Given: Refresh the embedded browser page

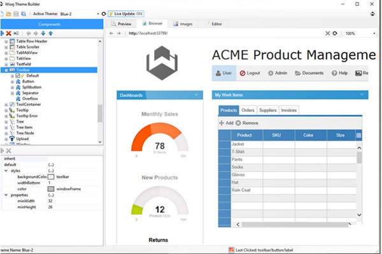Looking at the screenshot, I should [335, 33].
